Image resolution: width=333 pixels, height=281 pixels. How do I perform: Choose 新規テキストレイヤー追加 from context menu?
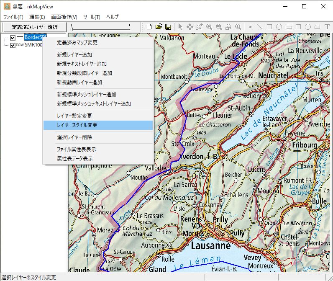coord(82,64)
